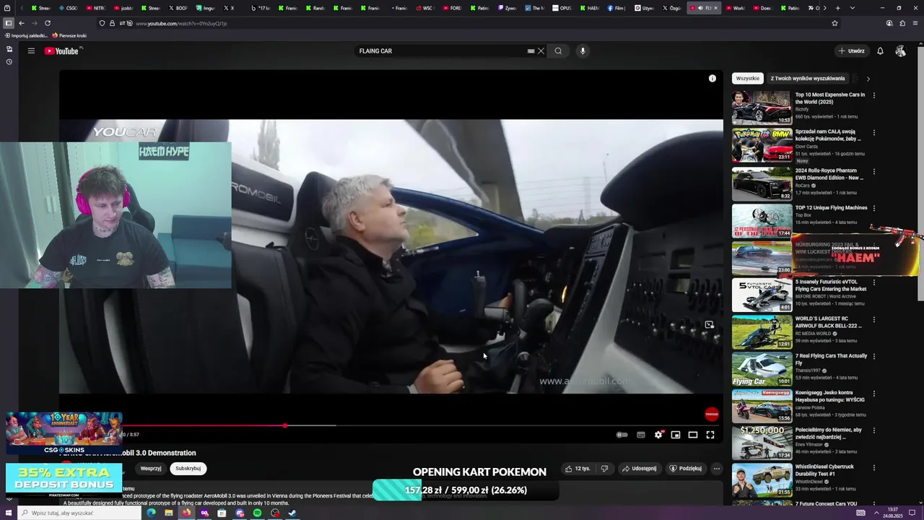Open Microsoft Edge from the taskbar
The width and height of the screenshot is (924, 520).
[x=151, y=513]
